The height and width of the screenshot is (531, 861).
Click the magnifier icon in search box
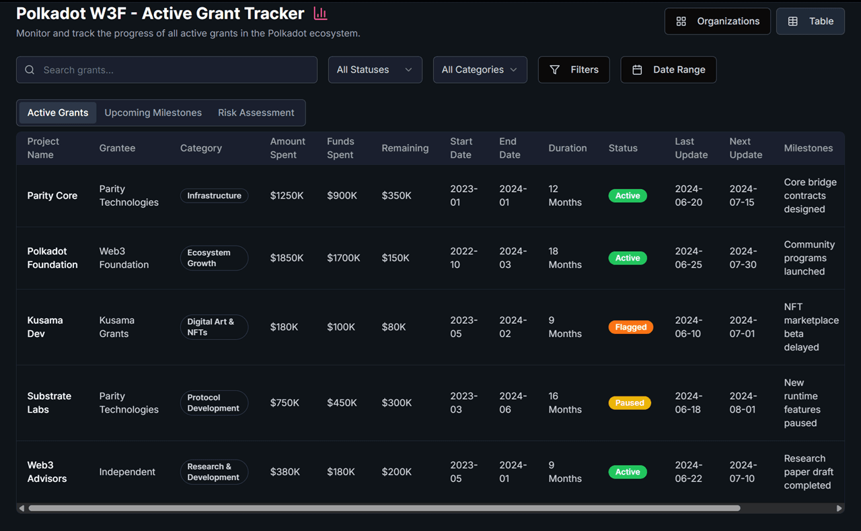coord(30,70)
